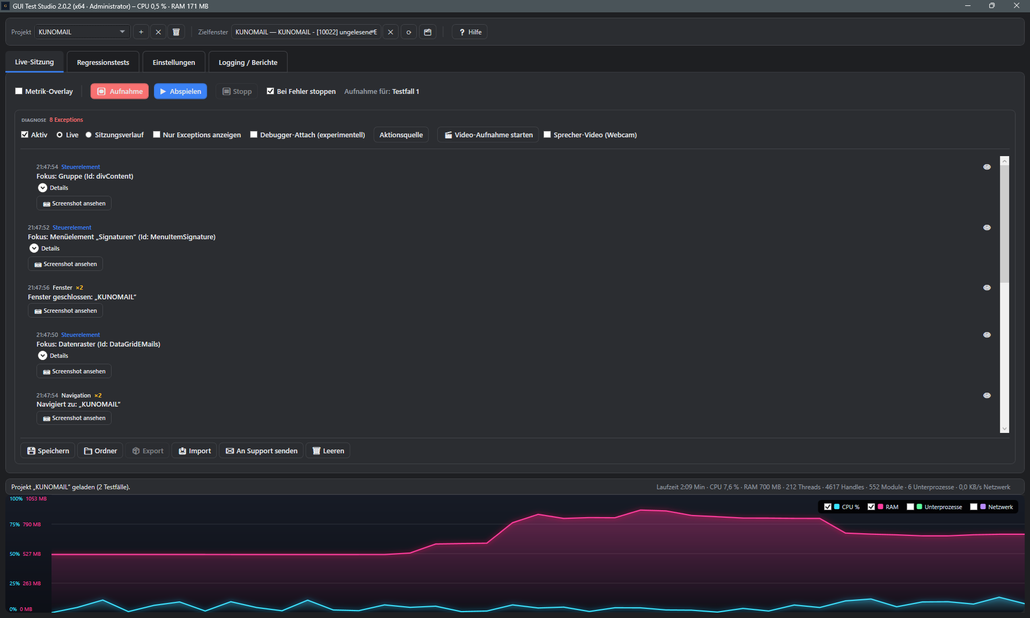Screen dimensions: 1030x618
Task: Click Export button
Action: pos(148,451)
